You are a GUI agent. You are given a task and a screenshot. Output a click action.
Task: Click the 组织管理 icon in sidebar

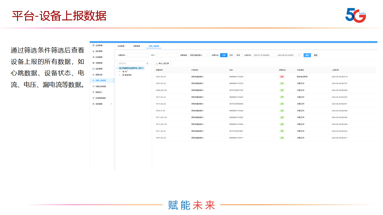93,51
